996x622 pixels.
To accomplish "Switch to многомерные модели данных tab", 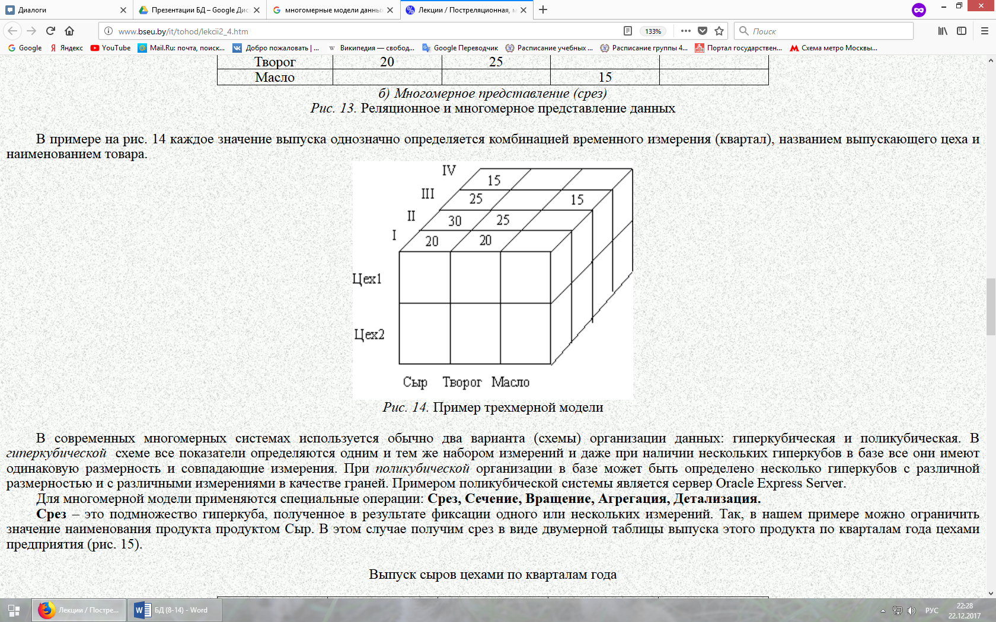I will 333,9.
